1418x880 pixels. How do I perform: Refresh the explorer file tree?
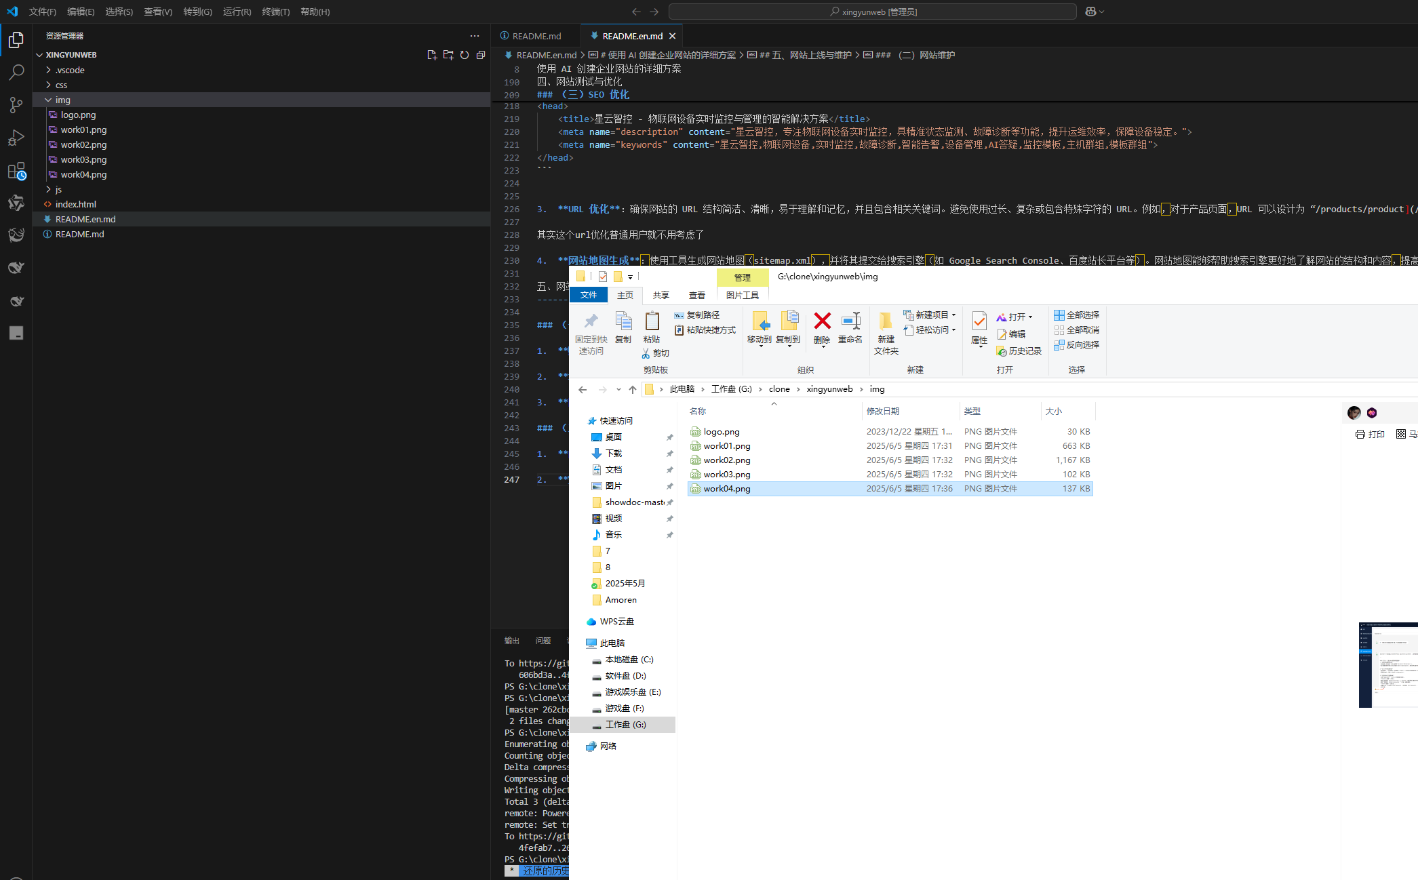coord(465,55)
